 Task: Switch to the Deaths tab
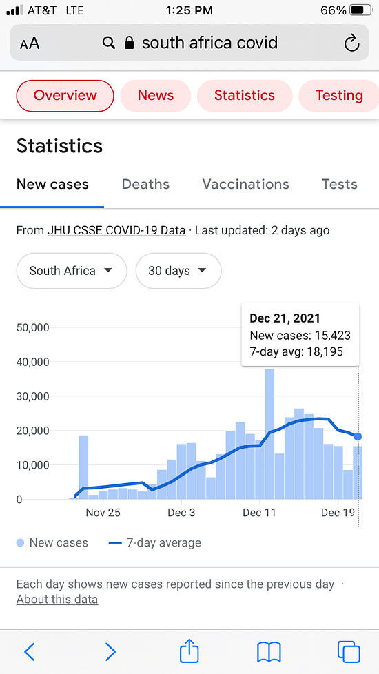click(x=145, y=185)
